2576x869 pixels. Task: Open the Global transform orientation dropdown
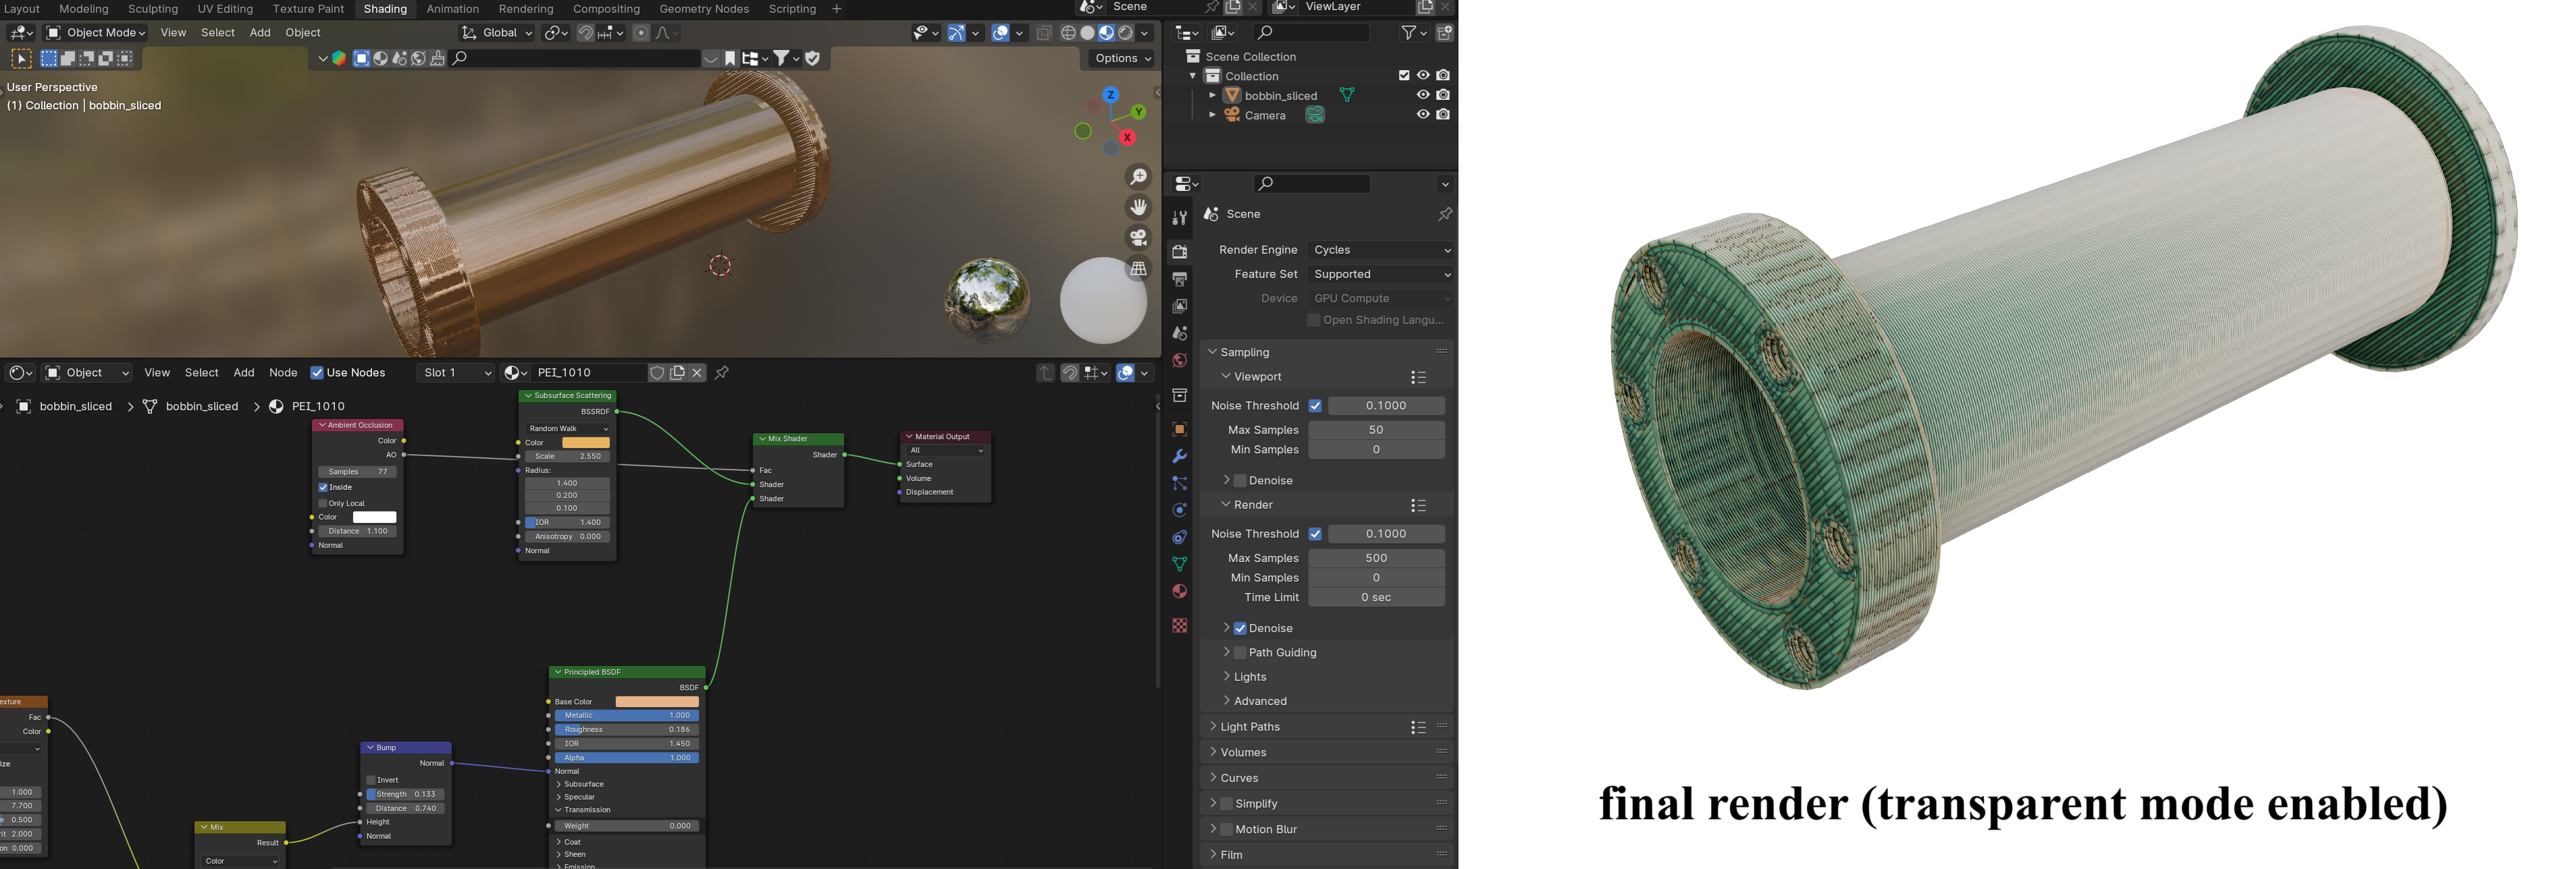[497, 33]
